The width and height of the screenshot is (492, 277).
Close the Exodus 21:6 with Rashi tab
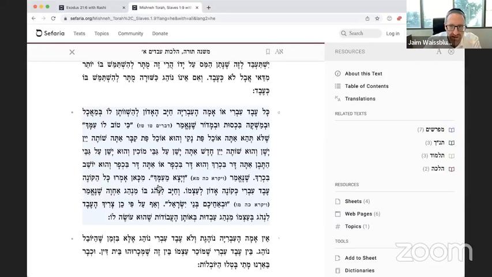[123, 8]
